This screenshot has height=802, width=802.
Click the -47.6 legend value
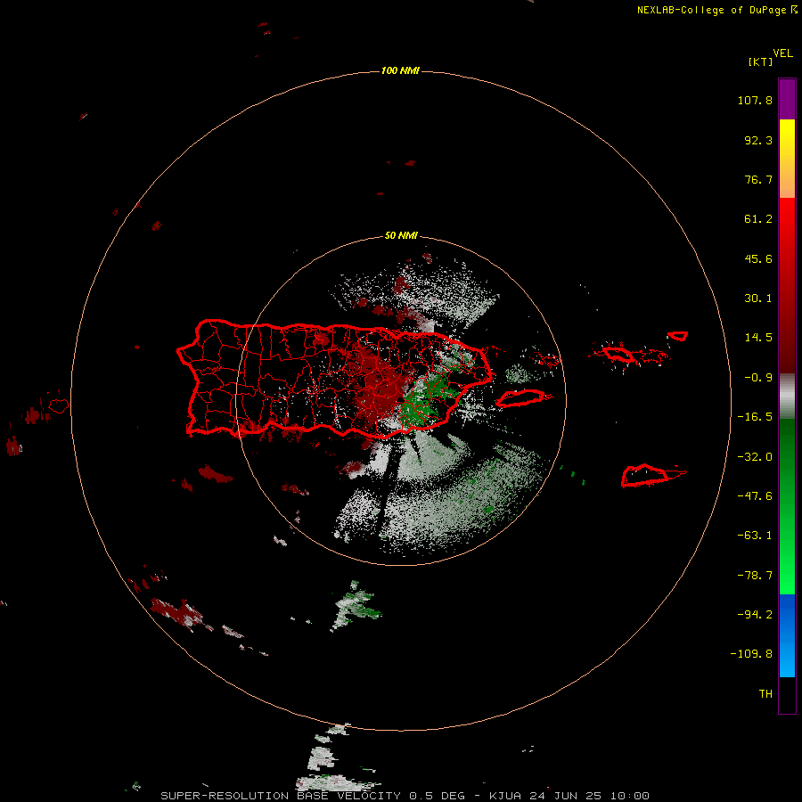pos(755,496)
